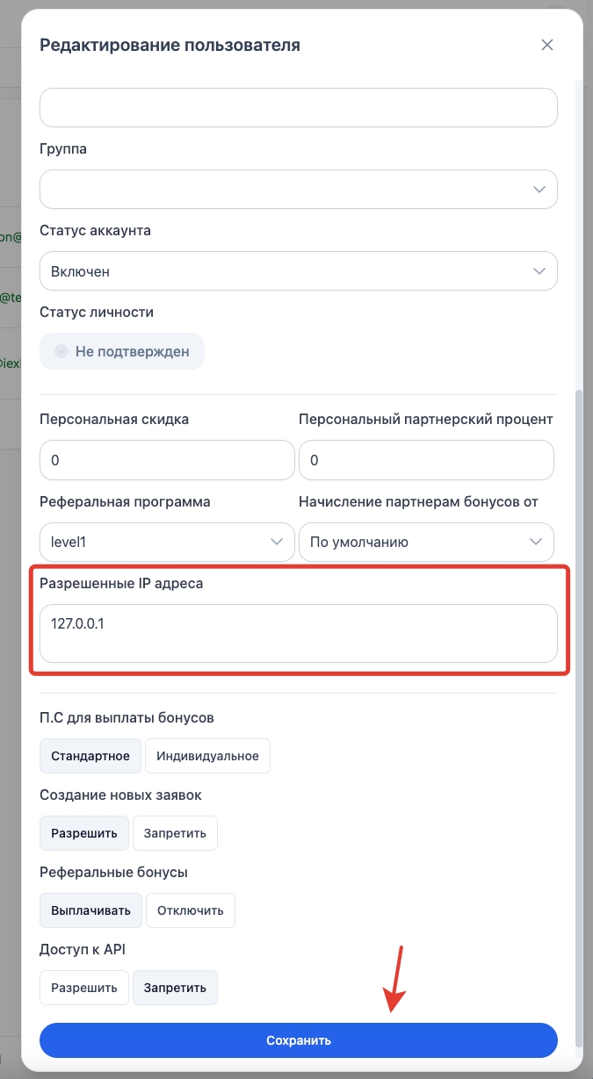593x1079 pixels.
Task: Deny API access with Запретить
Action: click(175, 988)
